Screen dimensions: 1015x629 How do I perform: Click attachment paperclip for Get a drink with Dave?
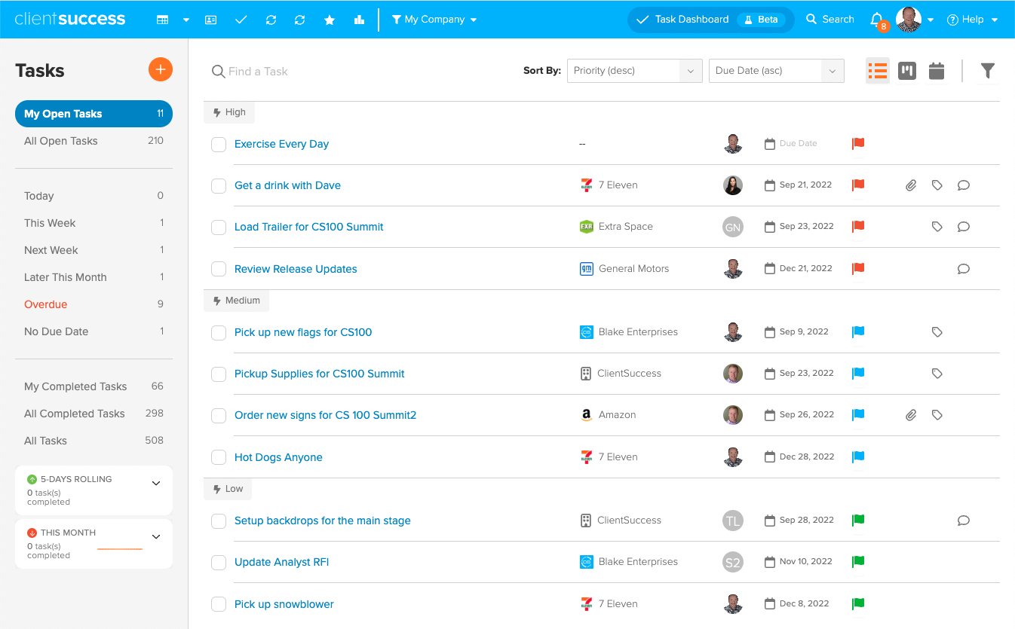click(911, 185)
